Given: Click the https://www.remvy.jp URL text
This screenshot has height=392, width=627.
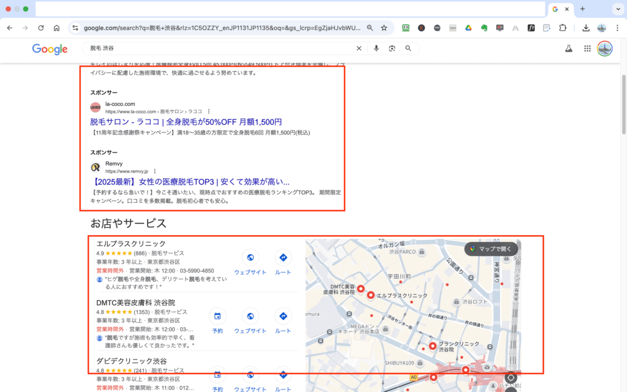Looking at the screenshot, I should click(x=127, y=171).
